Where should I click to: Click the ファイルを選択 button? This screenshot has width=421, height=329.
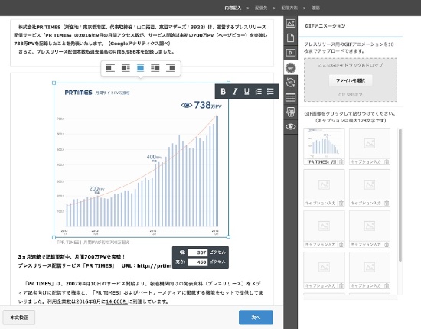[351, 80]
